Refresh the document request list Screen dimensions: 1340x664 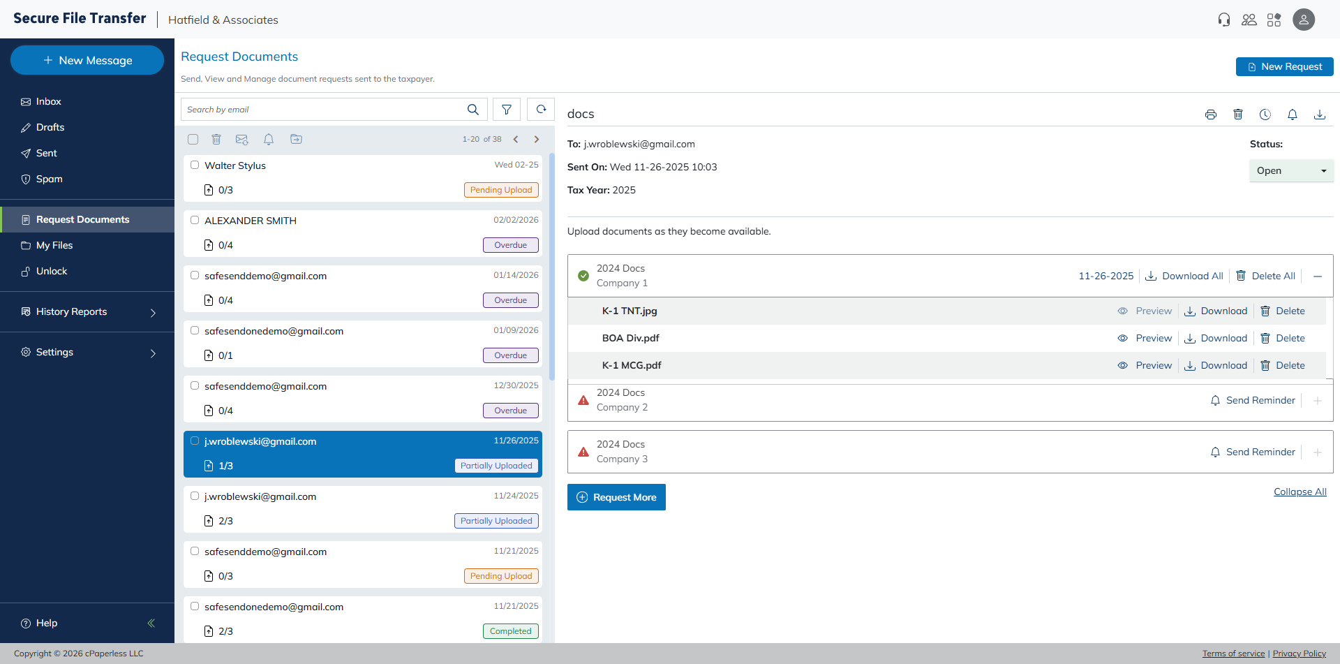(541, 110)
